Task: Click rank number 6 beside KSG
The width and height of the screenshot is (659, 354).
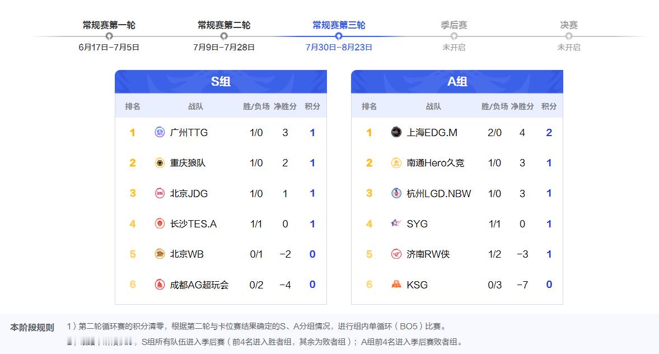Action: point(369,285)
